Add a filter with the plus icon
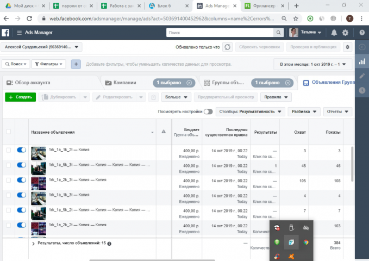The width and height of the screenshot is (369, 261). (76, 64)
